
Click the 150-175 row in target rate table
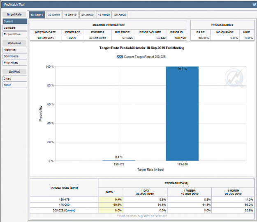tap(142, 199)
